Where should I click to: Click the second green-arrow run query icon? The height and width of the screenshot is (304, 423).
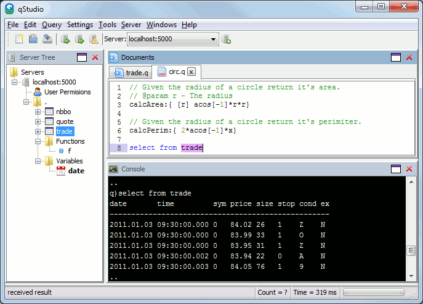point(79,39)
